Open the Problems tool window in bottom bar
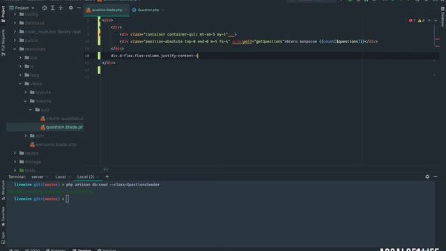Viewport: 446px width, 251px height. (x=56, y=250)
